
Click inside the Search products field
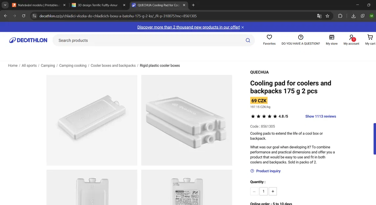tap(131, 40)
